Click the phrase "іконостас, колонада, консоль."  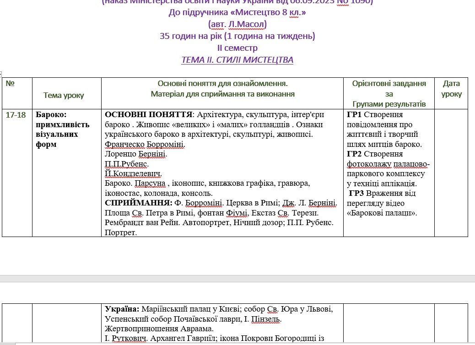[159, 193]
